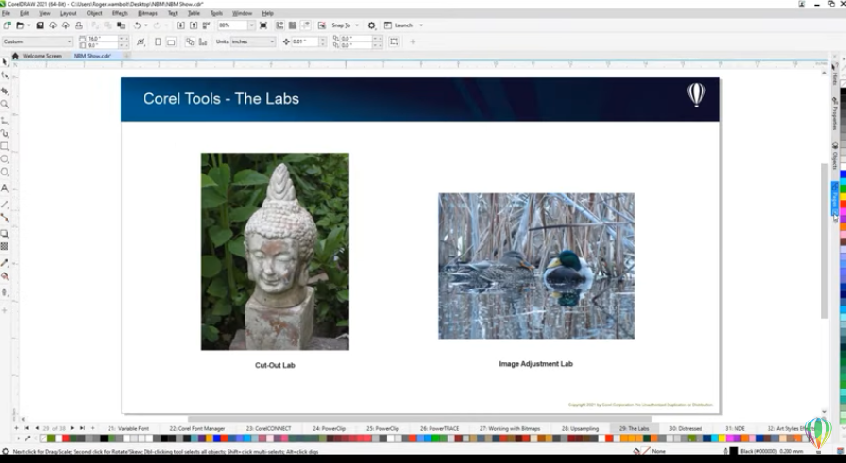This screenshot has width=846, height=463.
Task: Select the Polygon tool
Action: (x=5, y=173)
